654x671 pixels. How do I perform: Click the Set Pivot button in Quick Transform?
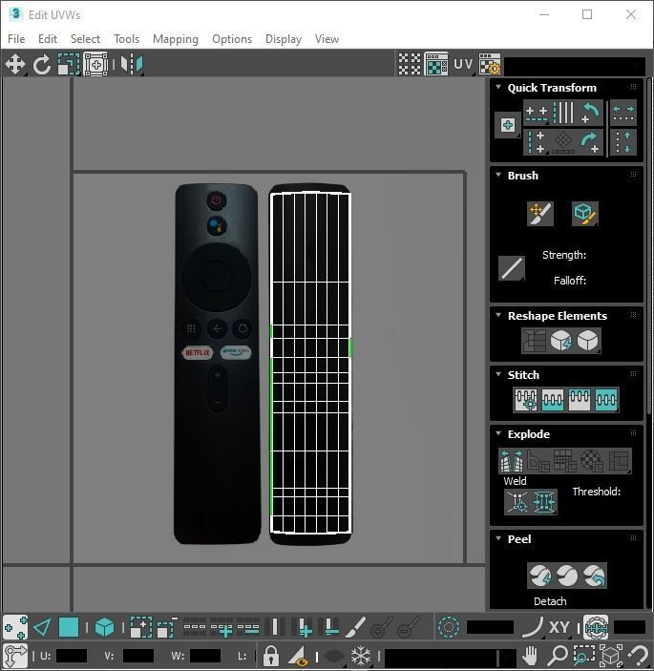pyautogui.click(x=508, y=125)
